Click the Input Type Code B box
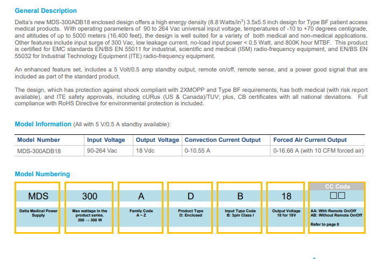Viewport: 378px width, 259px height. (239, 196)
